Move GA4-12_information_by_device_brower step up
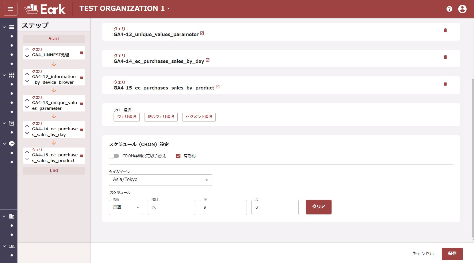This screenshot has height=263, width=474. [27, 74]
